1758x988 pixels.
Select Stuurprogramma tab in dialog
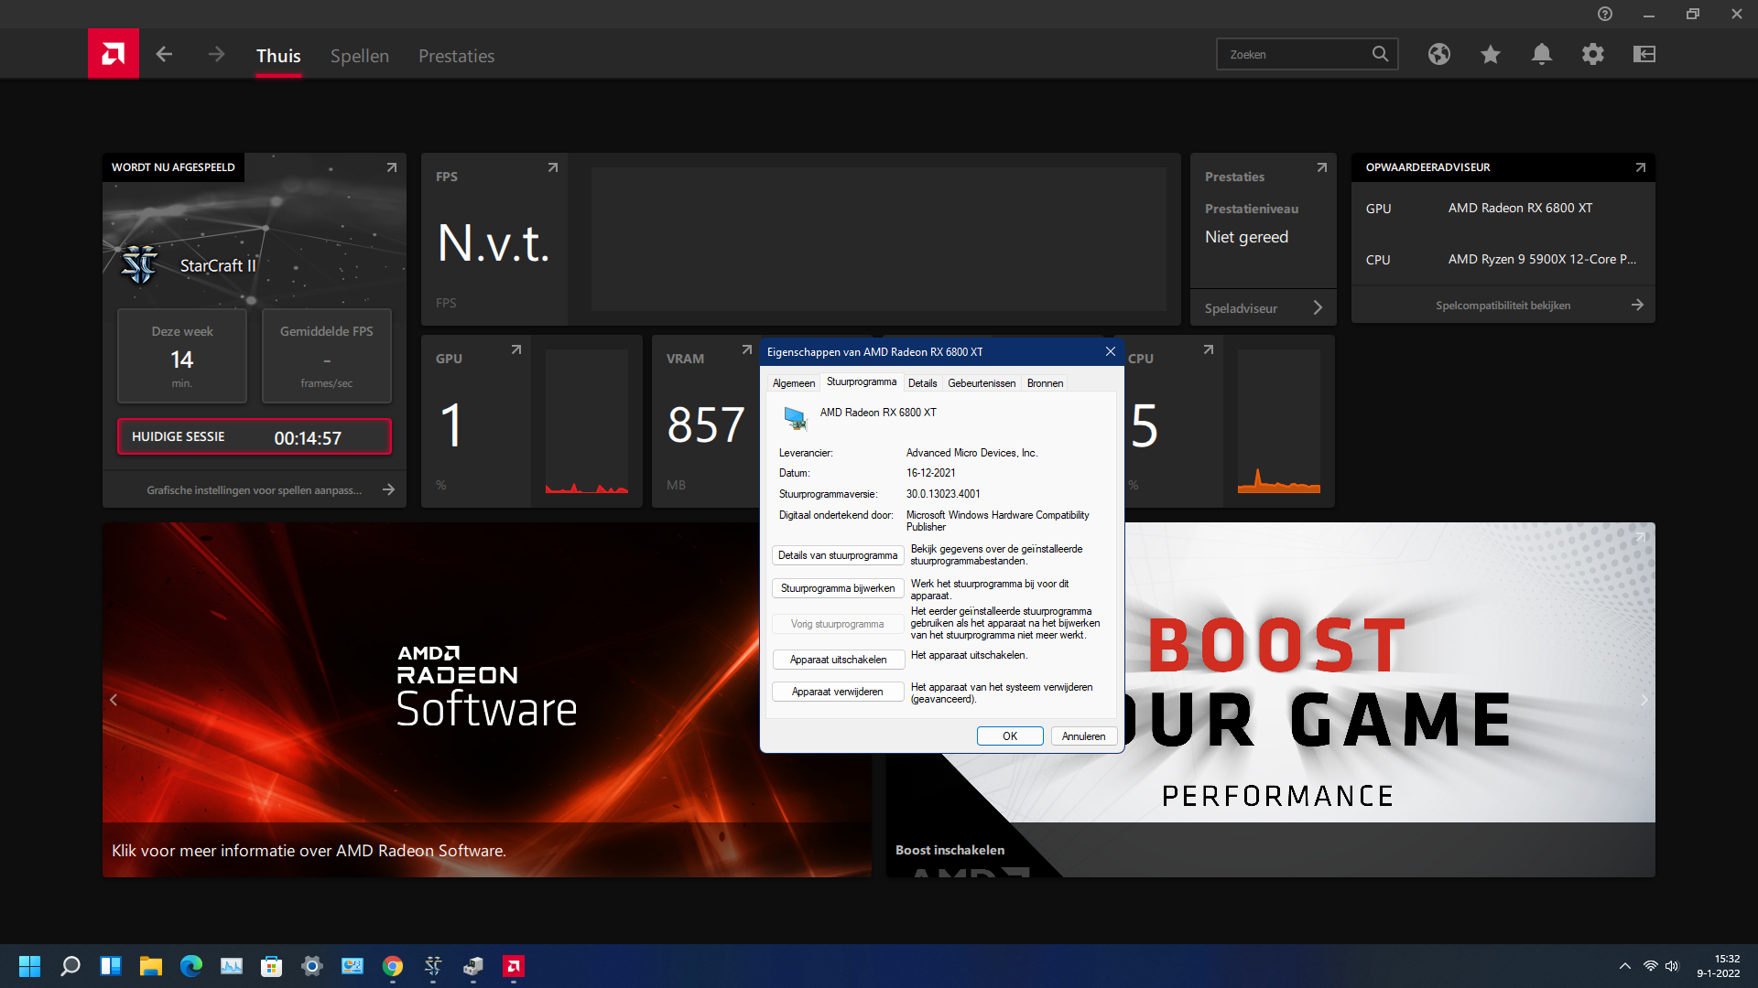[862, 381]
